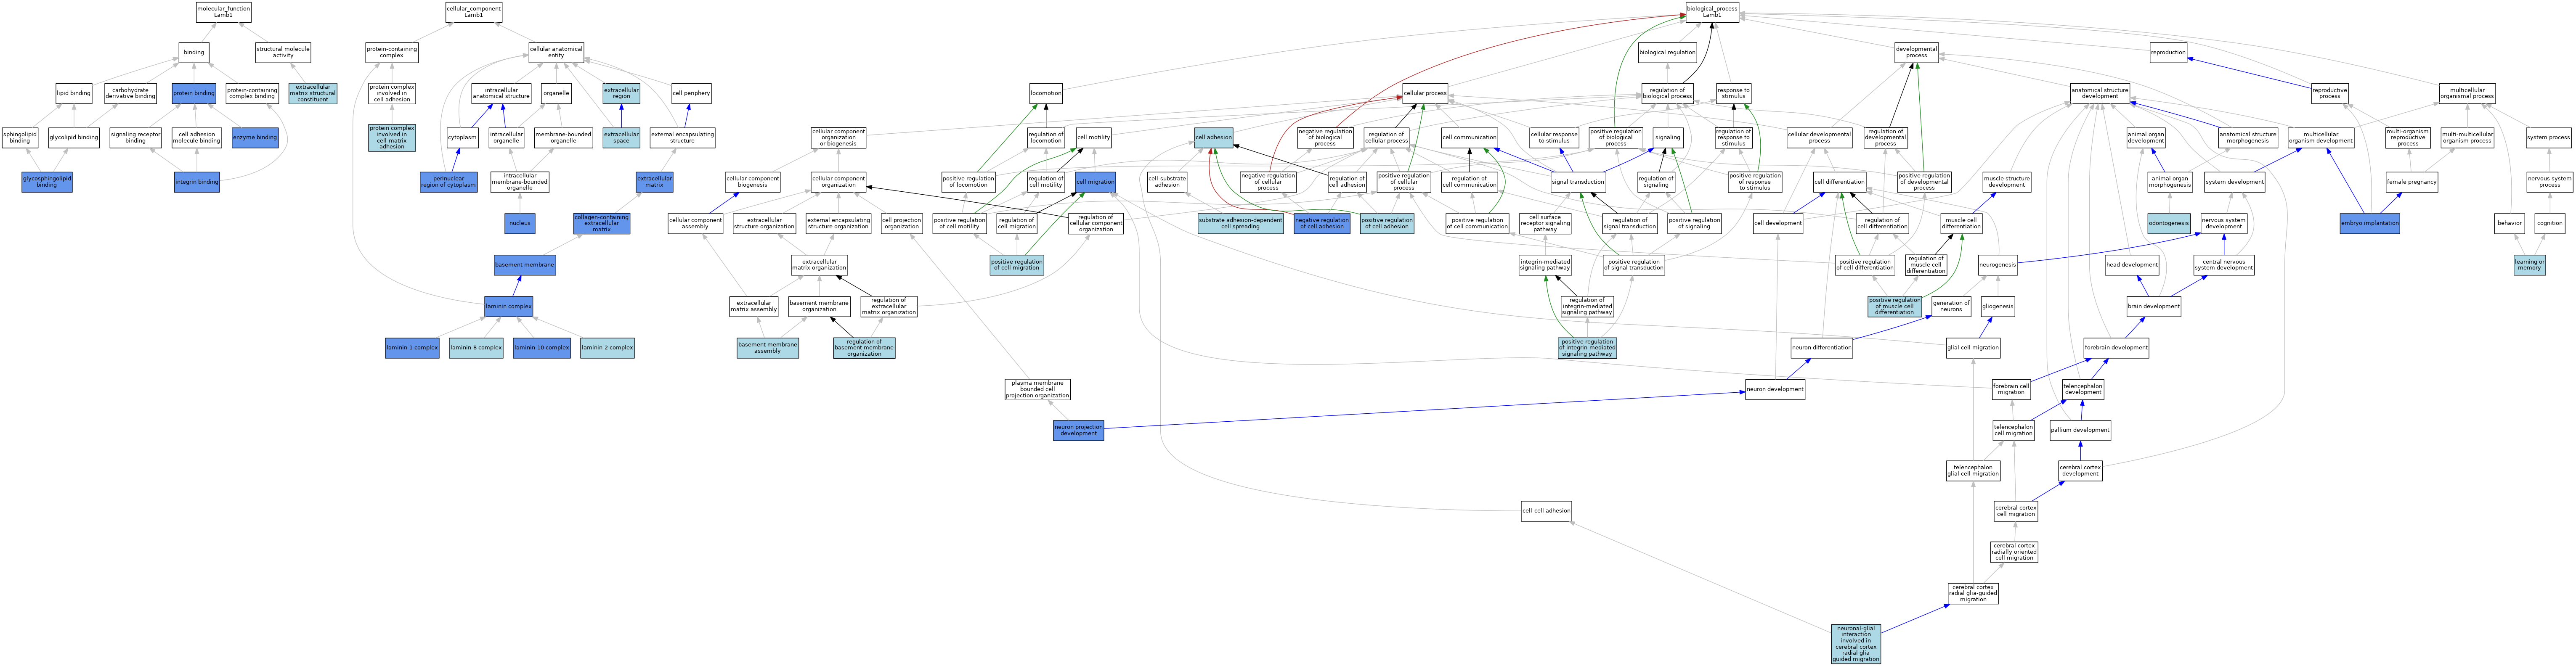This screenshot has height=666, width=2576.
Task: Click the 'pallium development' node
Action: (x=2080, y=430)
